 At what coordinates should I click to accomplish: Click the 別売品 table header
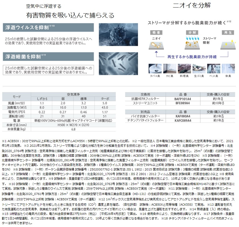click(x=145, y=112)
